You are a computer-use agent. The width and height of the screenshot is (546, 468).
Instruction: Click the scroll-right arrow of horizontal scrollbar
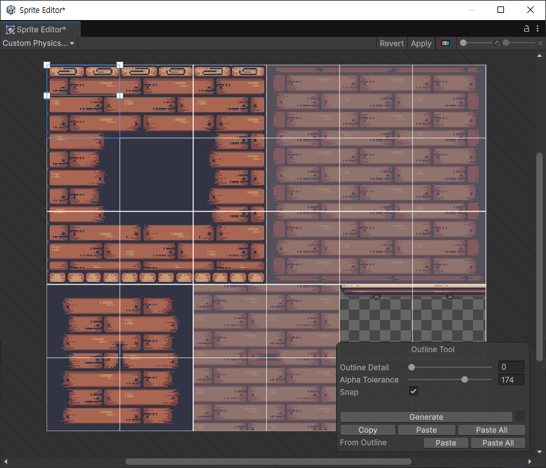530,462
